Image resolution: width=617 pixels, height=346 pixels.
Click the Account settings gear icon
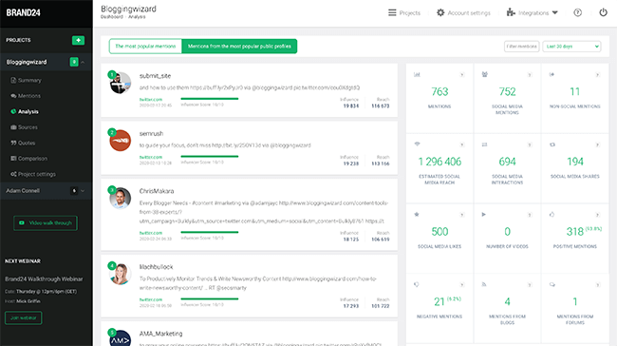coord(440,12)
